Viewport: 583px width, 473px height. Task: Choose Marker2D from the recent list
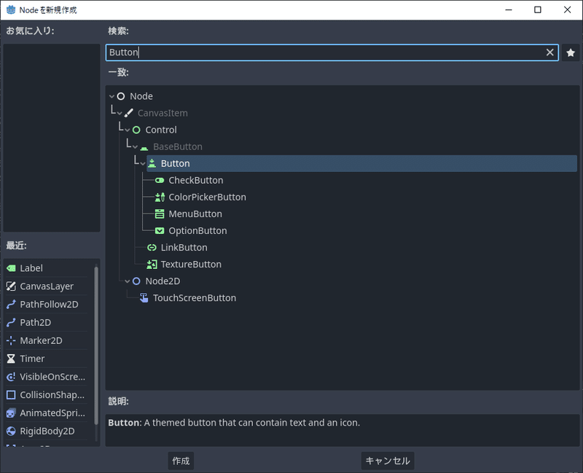(41, 340)
